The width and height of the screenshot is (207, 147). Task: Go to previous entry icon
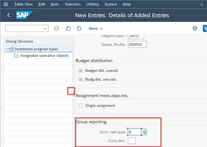tap(68, 28)
